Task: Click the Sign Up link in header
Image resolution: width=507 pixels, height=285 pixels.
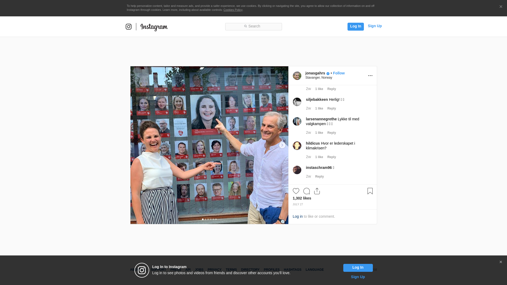Action: click(375, 26)
